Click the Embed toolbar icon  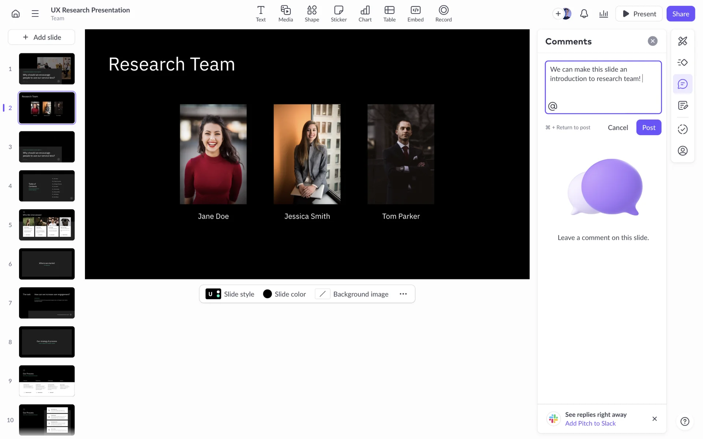pos(415,14)
